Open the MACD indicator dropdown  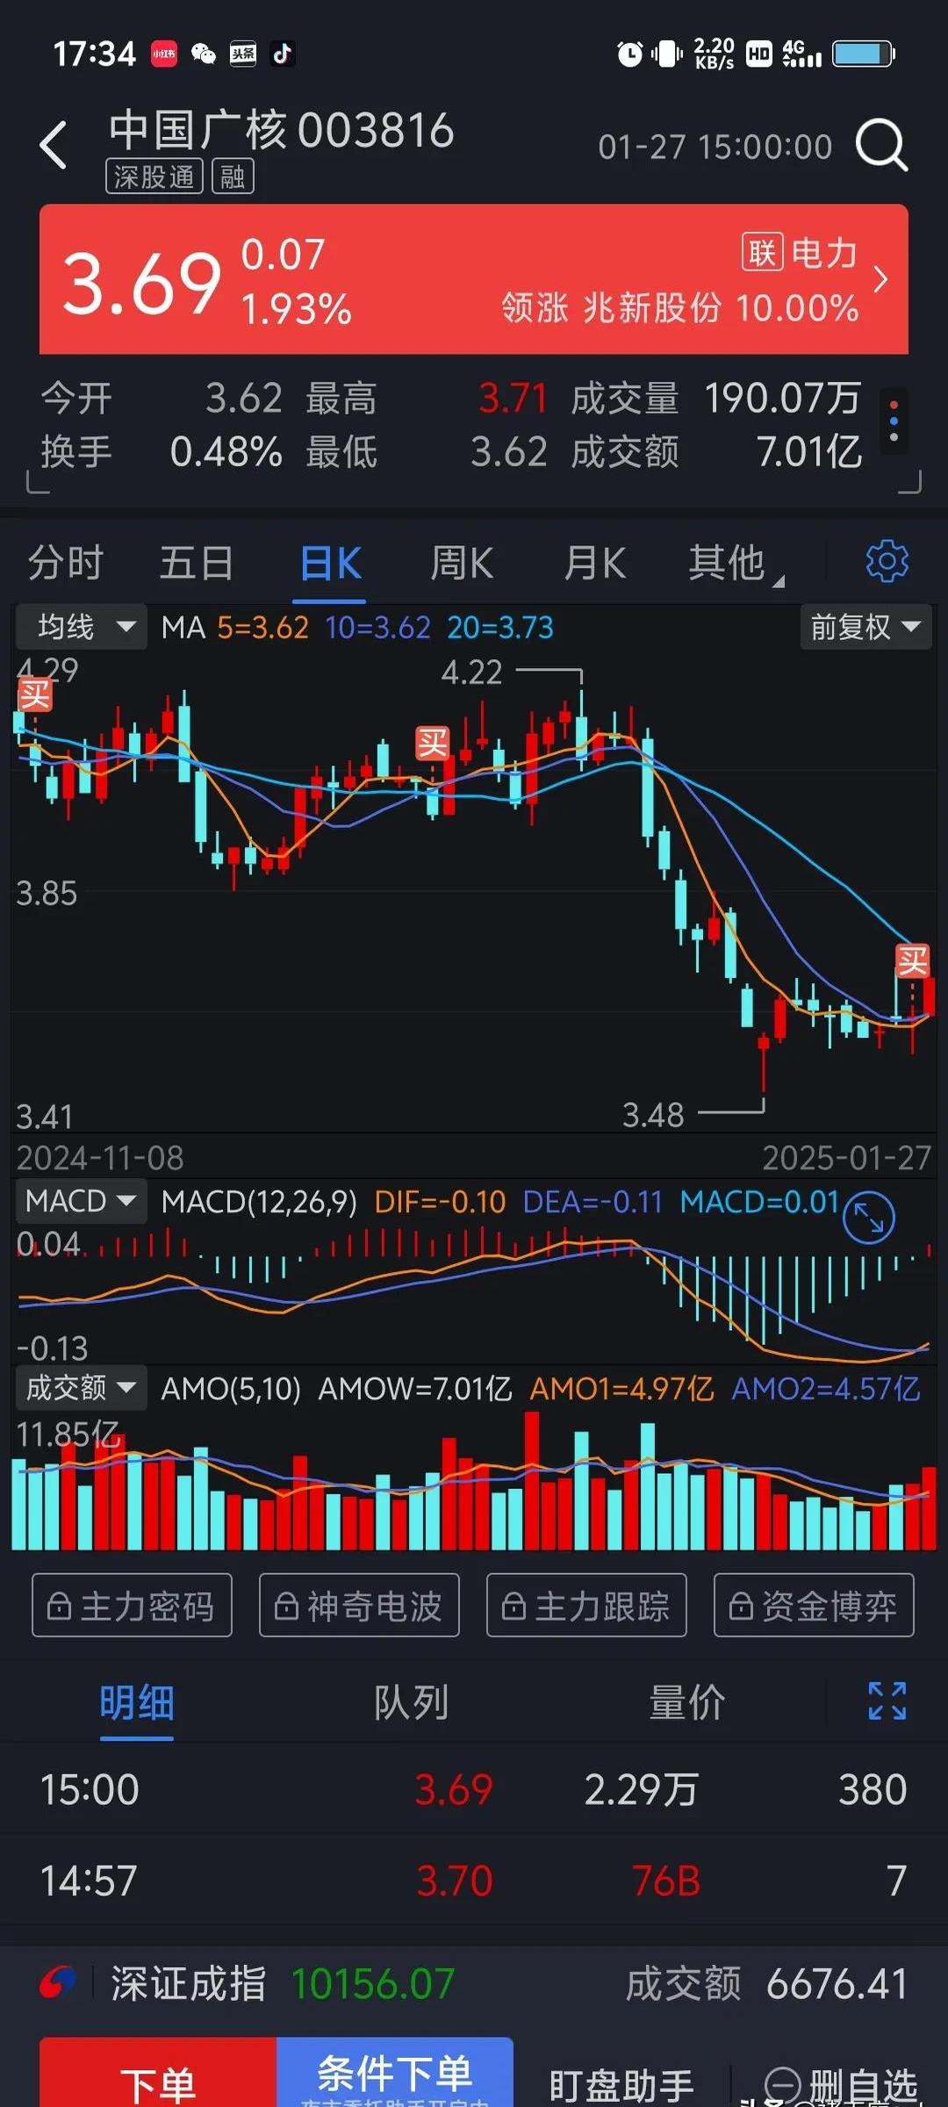click(x=80, y=1201)
